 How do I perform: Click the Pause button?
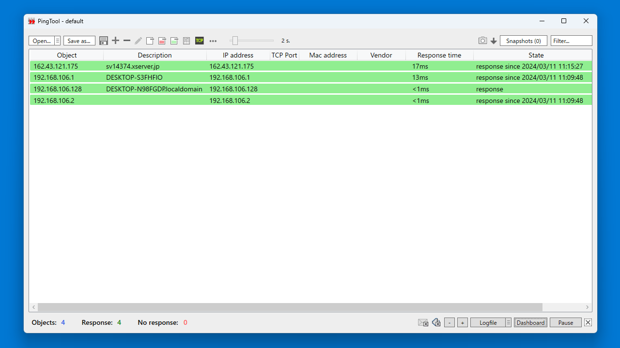[566, 322]
